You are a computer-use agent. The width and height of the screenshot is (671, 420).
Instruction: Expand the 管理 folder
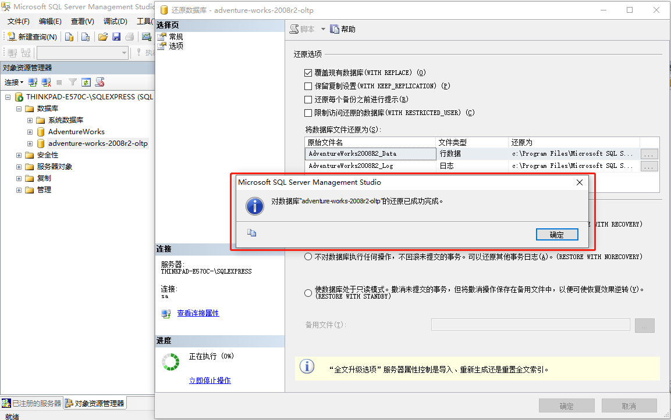tap(19, 190)
